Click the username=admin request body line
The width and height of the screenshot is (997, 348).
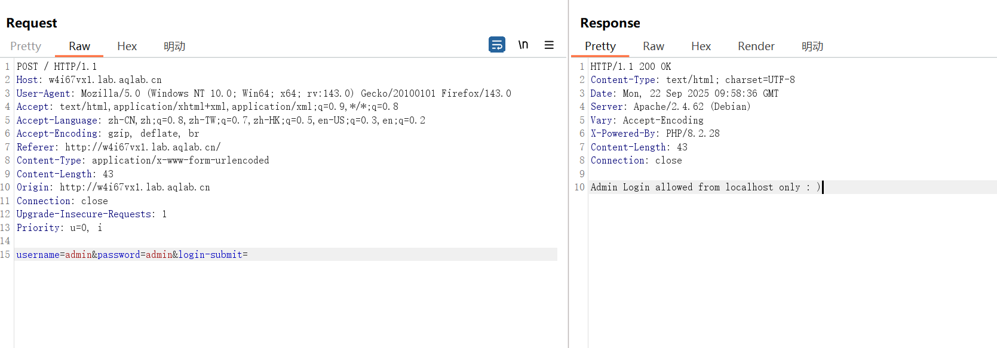(x=132, y=255)
